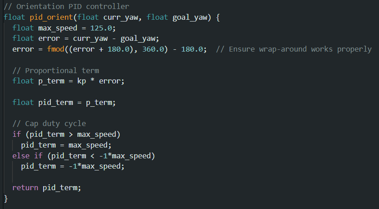This screenshot has height=209, width=379.
Task: Click the fmod function call
Action: point(56,49)
